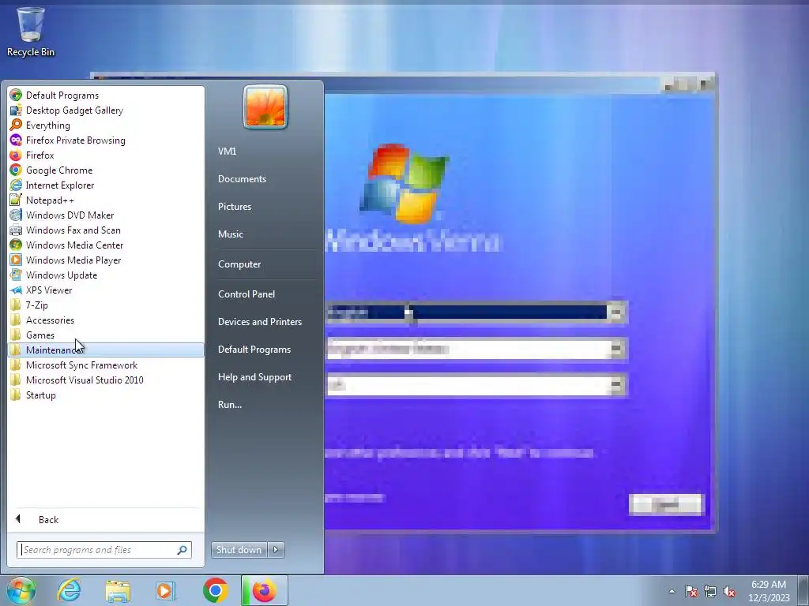Open Documents from the Start menu
This screenshot has width=809, height=606.
(x=242, y=179)
